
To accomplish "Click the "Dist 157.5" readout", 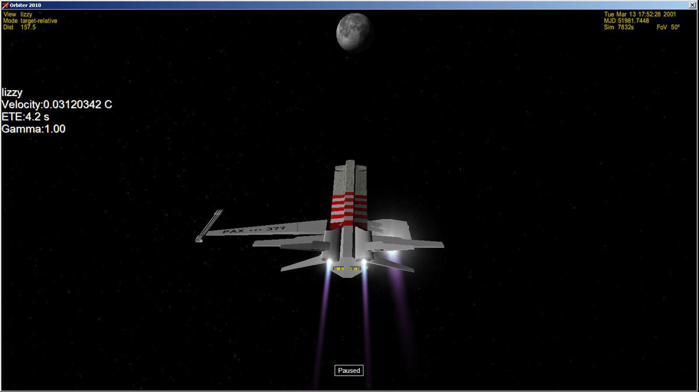I will (20, 27).
